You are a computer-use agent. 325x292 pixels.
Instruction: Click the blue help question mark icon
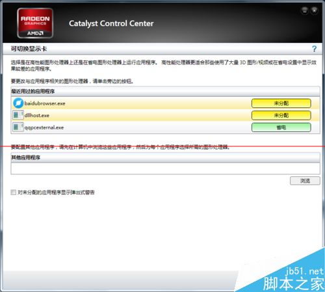(x=314, y=49)
